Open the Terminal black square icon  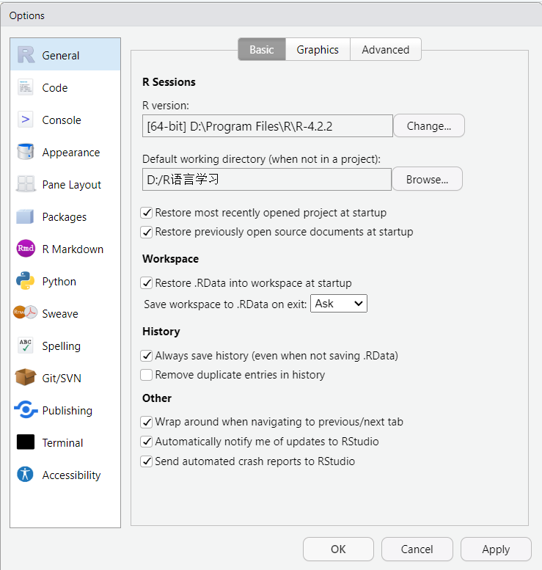tap(26, 442)
